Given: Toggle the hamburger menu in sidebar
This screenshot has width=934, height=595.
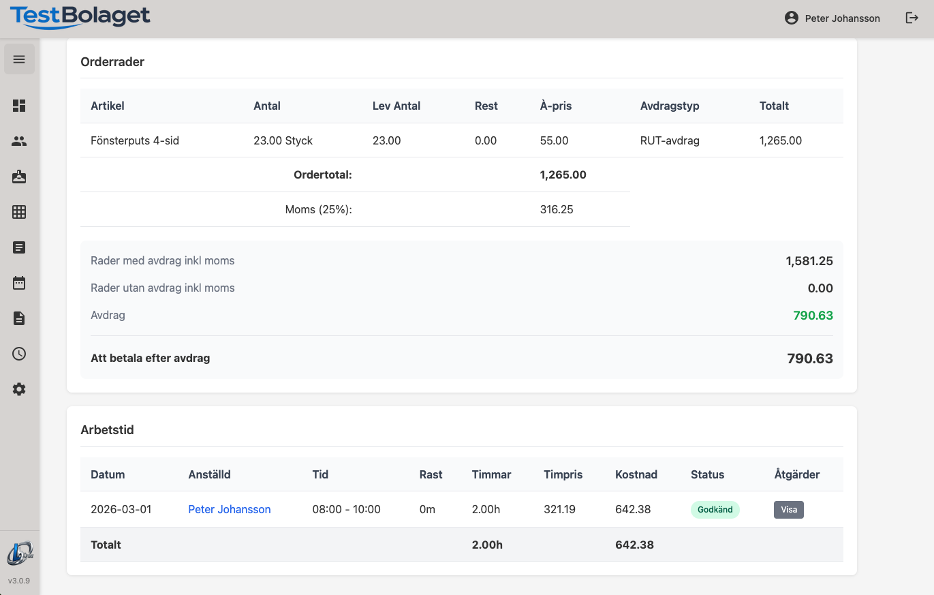Looking at the screenshot, I should (19, 59).
